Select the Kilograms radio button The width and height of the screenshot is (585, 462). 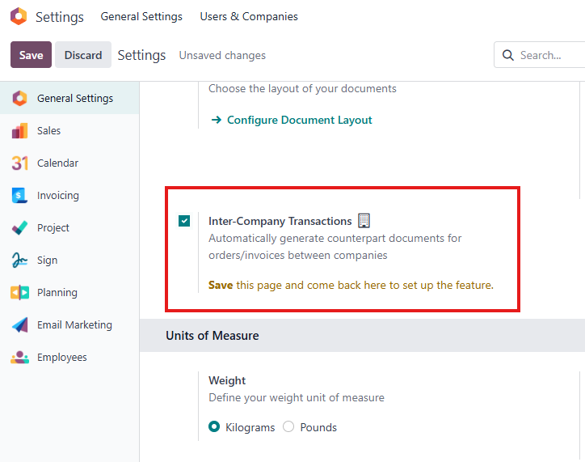click(x=214, y=426)
